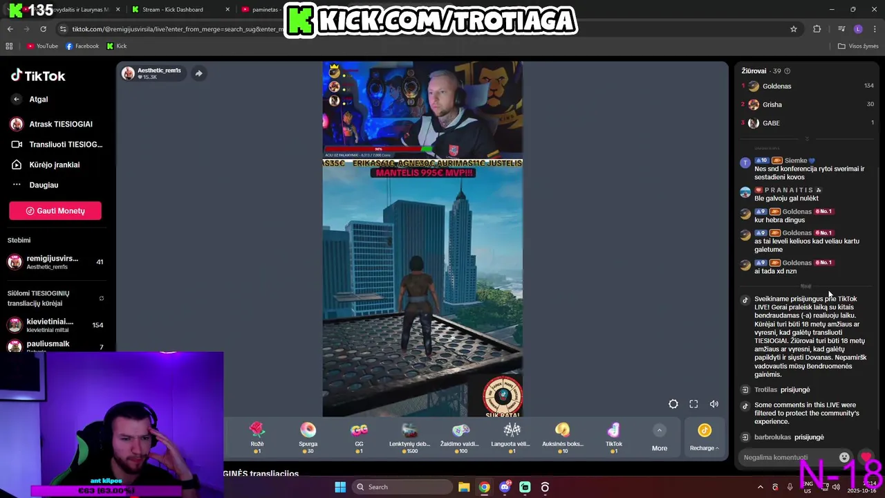Open Transliuoti TIESIOGIAI go-live option
885x498 pixels.
55,145
